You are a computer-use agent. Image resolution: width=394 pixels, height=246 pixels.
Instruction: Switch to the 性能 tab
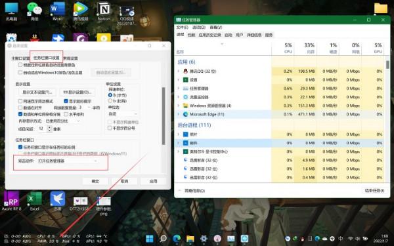(192, 35)
